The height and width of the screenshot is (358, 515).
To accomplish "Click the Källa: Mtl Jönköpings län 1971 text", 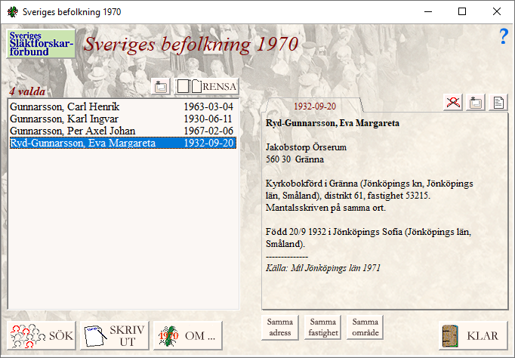I will click(323, 268).
